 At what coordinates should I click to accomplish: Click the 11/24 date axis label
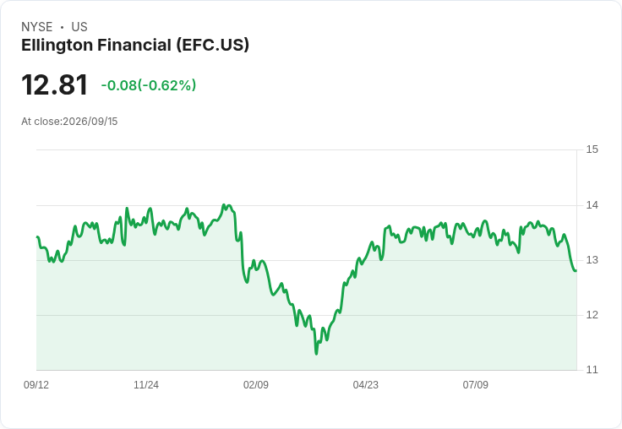146,384
